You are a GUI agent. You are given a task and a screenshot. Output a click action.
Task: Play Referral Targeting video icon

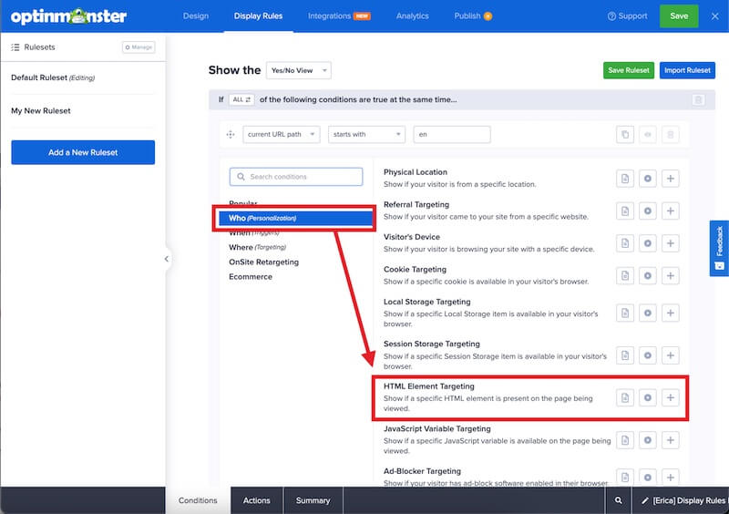[x=648, y=211]
